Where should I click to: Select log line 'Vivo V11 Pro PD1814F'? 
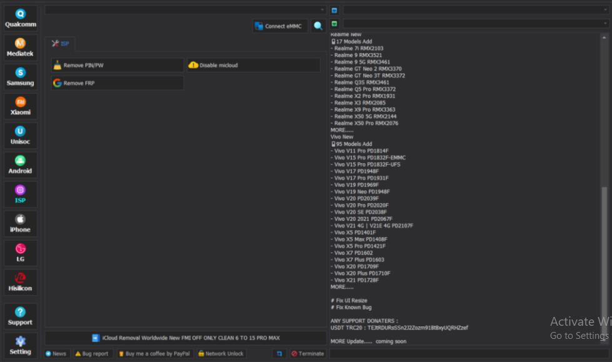pyautogui.click(x=359, y=151)
